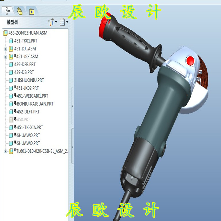Viewport: 221px width, 221px height.
Task: Click the 453-ZONGZHUAN.ASM assembly icon
Action: coord(5,33)
